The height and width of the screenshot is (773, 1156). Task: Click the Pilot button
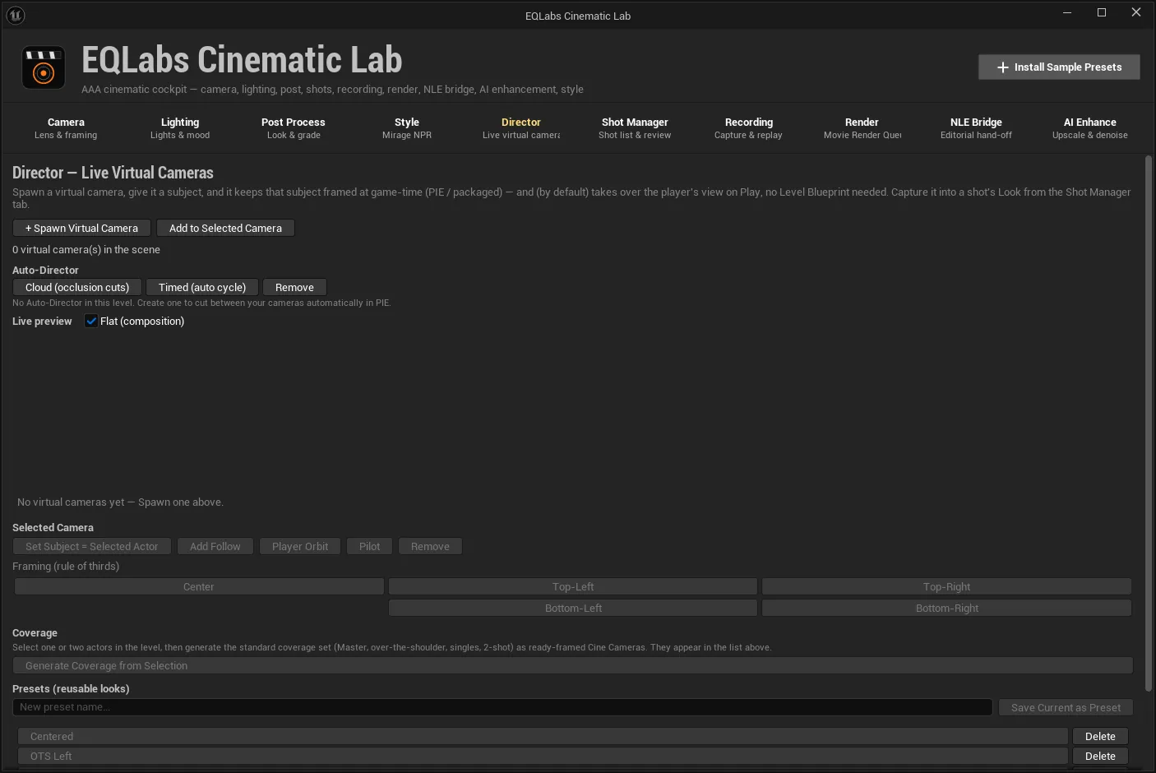click(x=370, y=546)
